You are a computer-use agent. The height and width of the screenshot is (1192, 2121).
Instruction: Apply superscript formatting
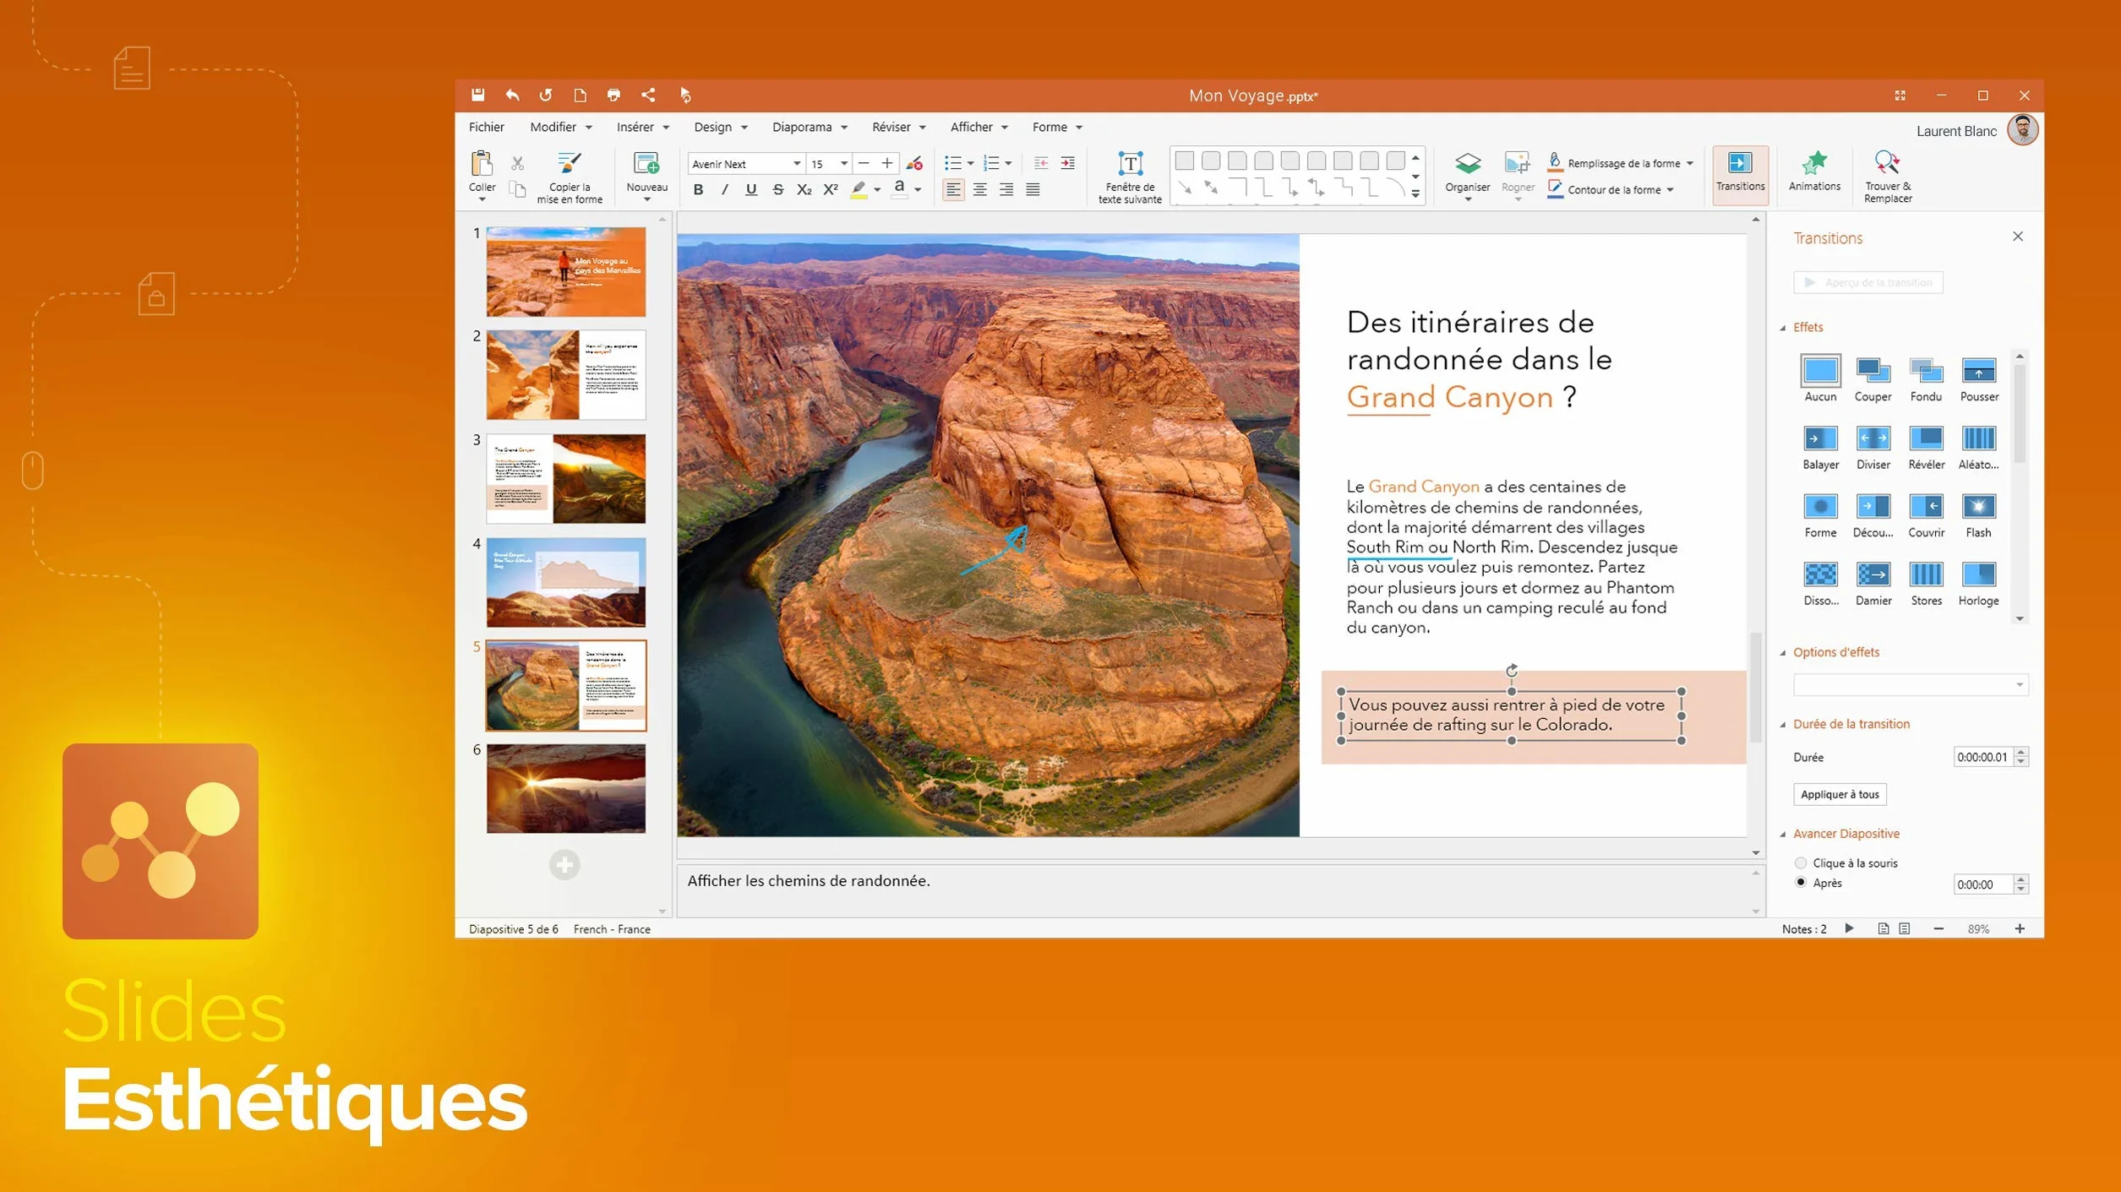[x=831, y=190]
